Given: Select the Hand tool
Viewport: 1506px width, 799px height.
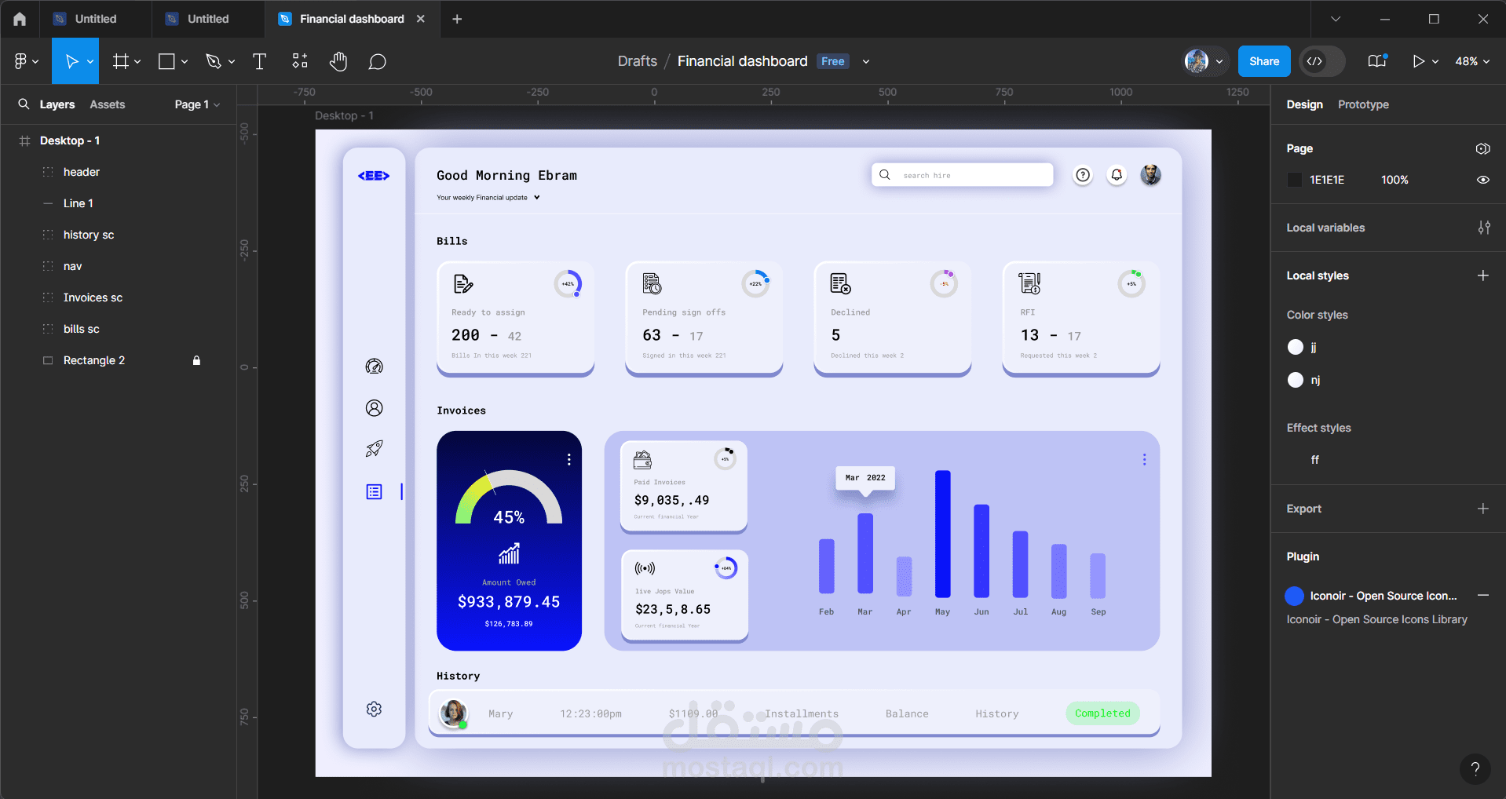Looking at the screenshot, I should (x=338, y=61).
